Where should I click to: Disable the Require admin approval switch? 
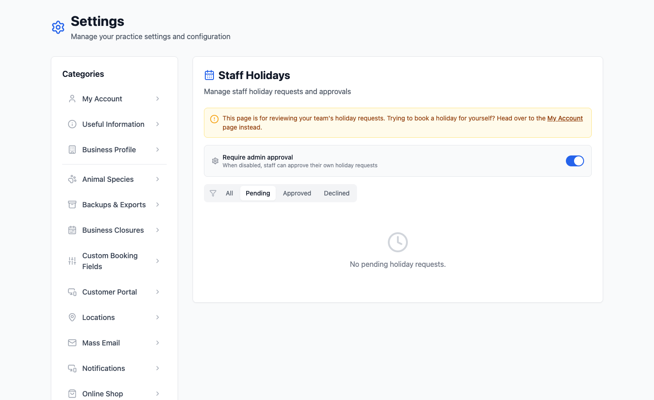pos(575,161)
